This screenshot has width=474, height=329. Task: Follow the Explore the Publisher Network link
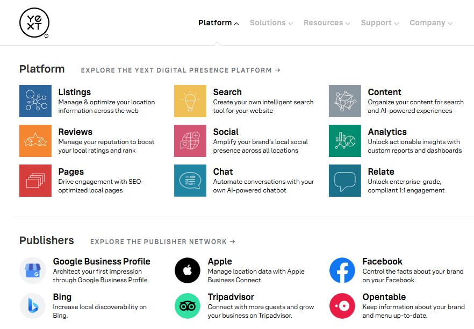click(x=163, y=242)
